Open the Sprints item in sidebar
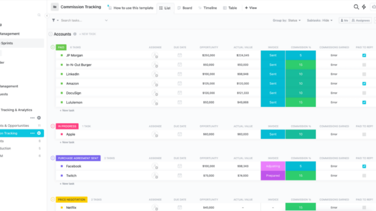The width and height of the screenshot is (376, 211). click(x=22, y=43)
